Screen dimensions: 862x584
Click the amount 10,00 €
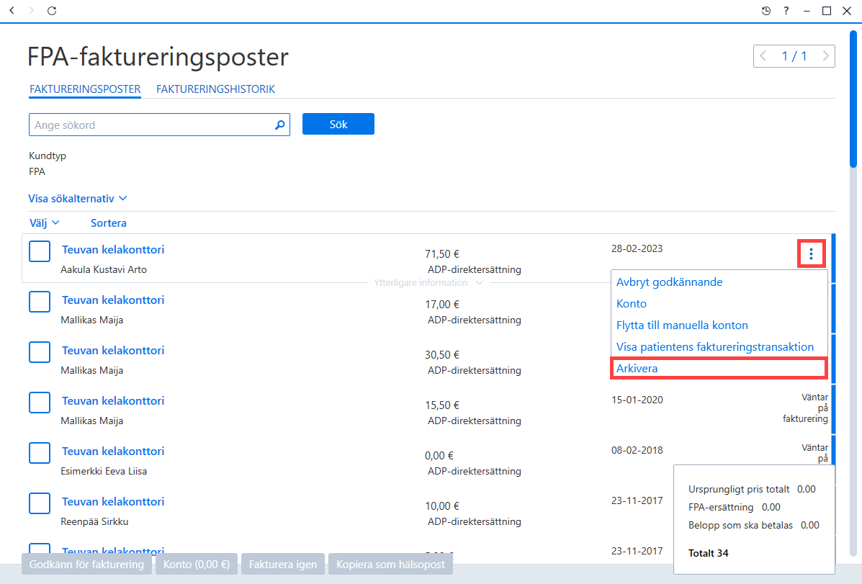442,506
